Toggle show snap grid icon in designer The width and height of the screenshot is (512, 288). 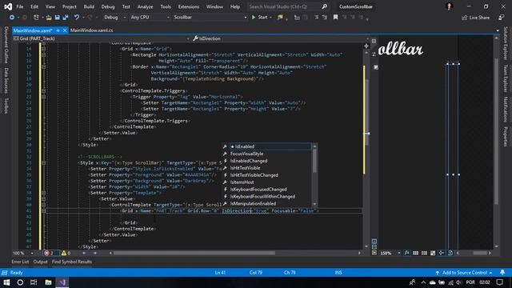pos(415,253)
